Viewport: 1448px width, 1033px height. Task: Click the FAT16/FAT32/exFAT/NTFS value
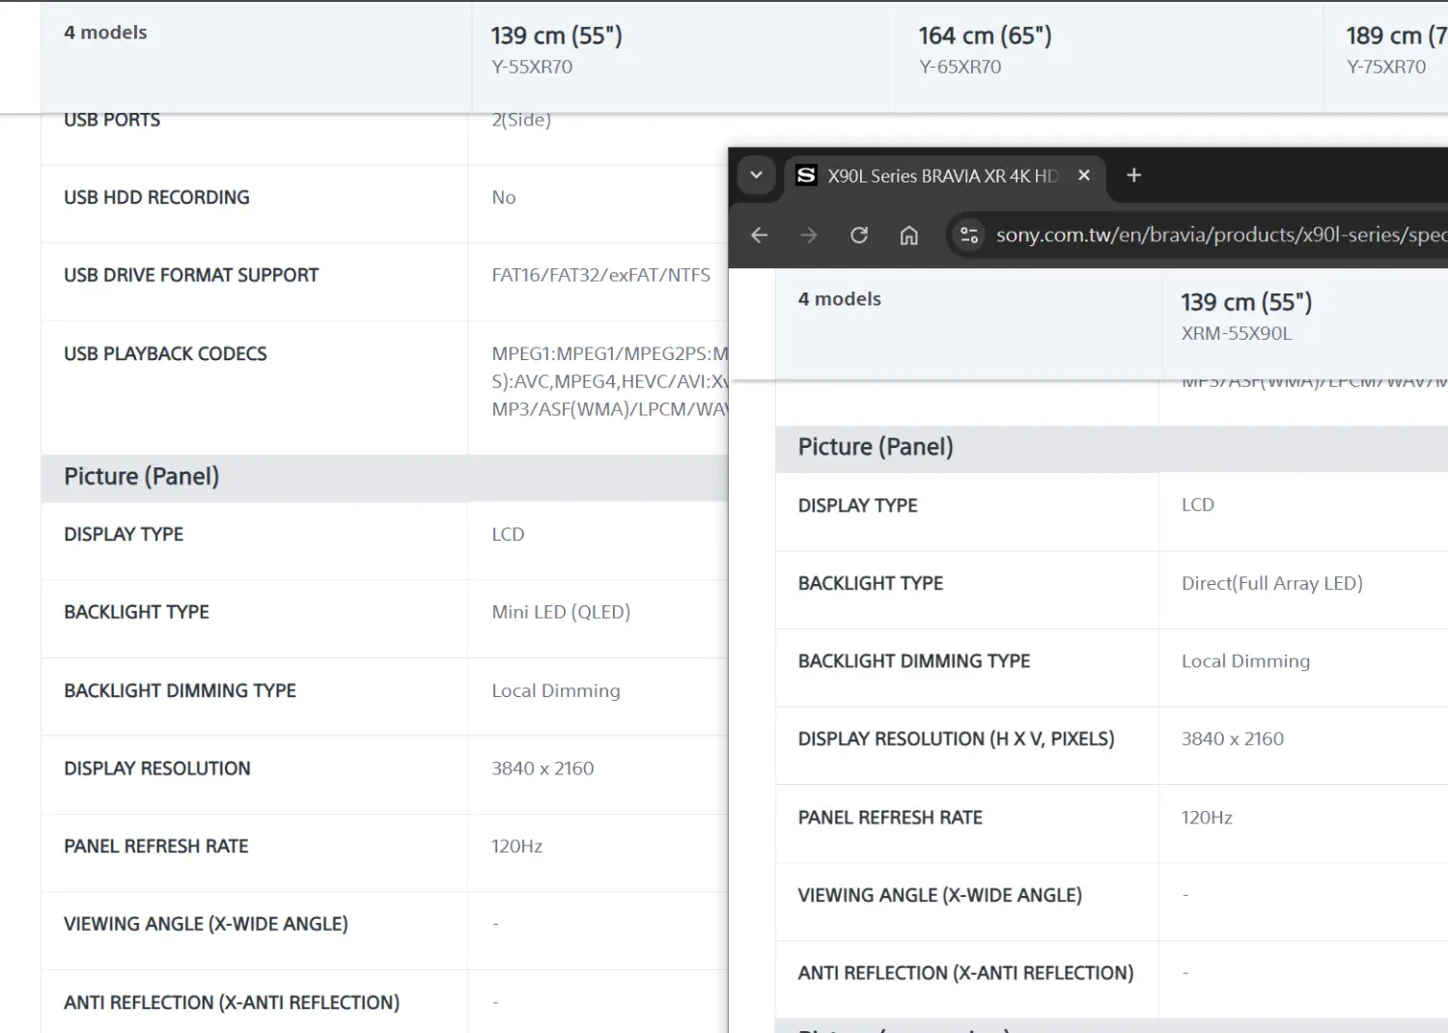[601, 275]
